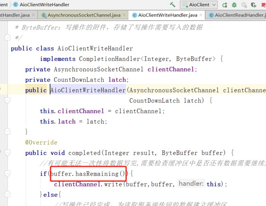The image size is (266, 206).
Task: Click the this.clientChannel assignment line
Action: click(x=102, y=111)
